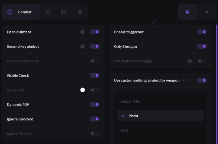
Task: Select the dark moon theme
Action: coord(188,12)
